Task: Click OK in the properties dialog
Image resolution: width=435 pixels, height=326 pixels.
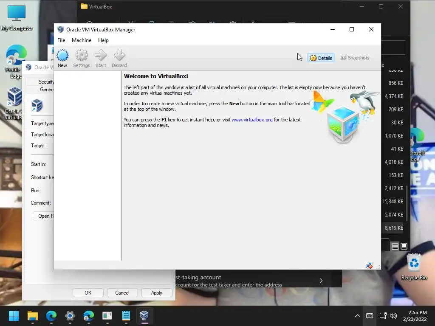Action: pyautogui.click(x=88, y=293)
